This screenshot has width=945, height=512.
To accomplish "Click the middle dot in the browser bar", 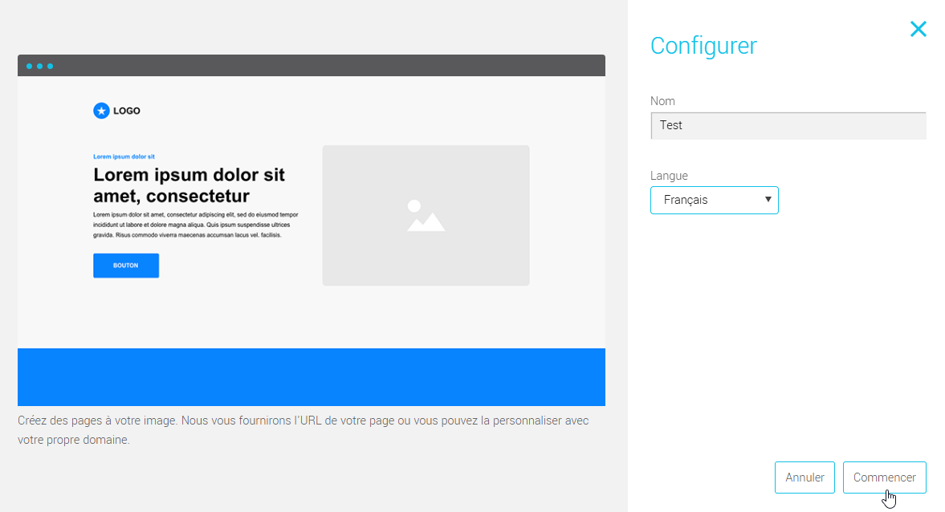I will click(x=39, y=66).
